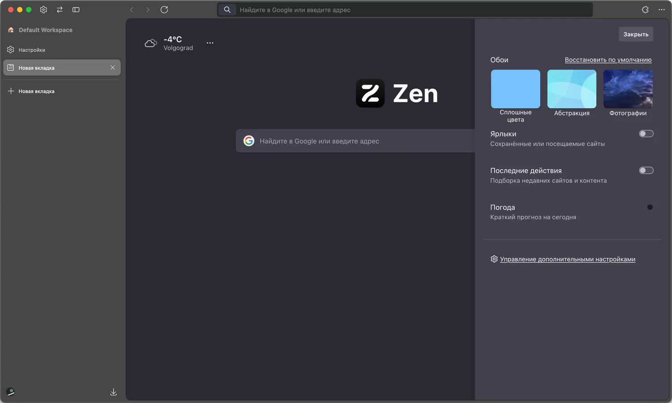The width and height of the screenshot is (672, 403).
Task: Choose Абстракция wallpaper thumbnail
Action: tap(572, 89)
